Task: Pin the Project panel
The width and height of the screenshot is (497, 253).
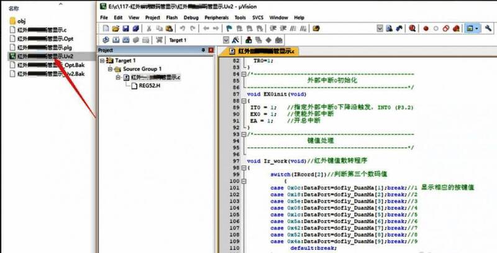Action: click(203, 50)
